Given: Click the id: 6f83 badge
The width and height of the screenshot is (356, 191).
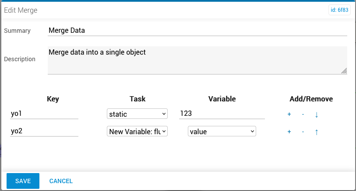Looking at the screenshot, I should tap(339, 10).
